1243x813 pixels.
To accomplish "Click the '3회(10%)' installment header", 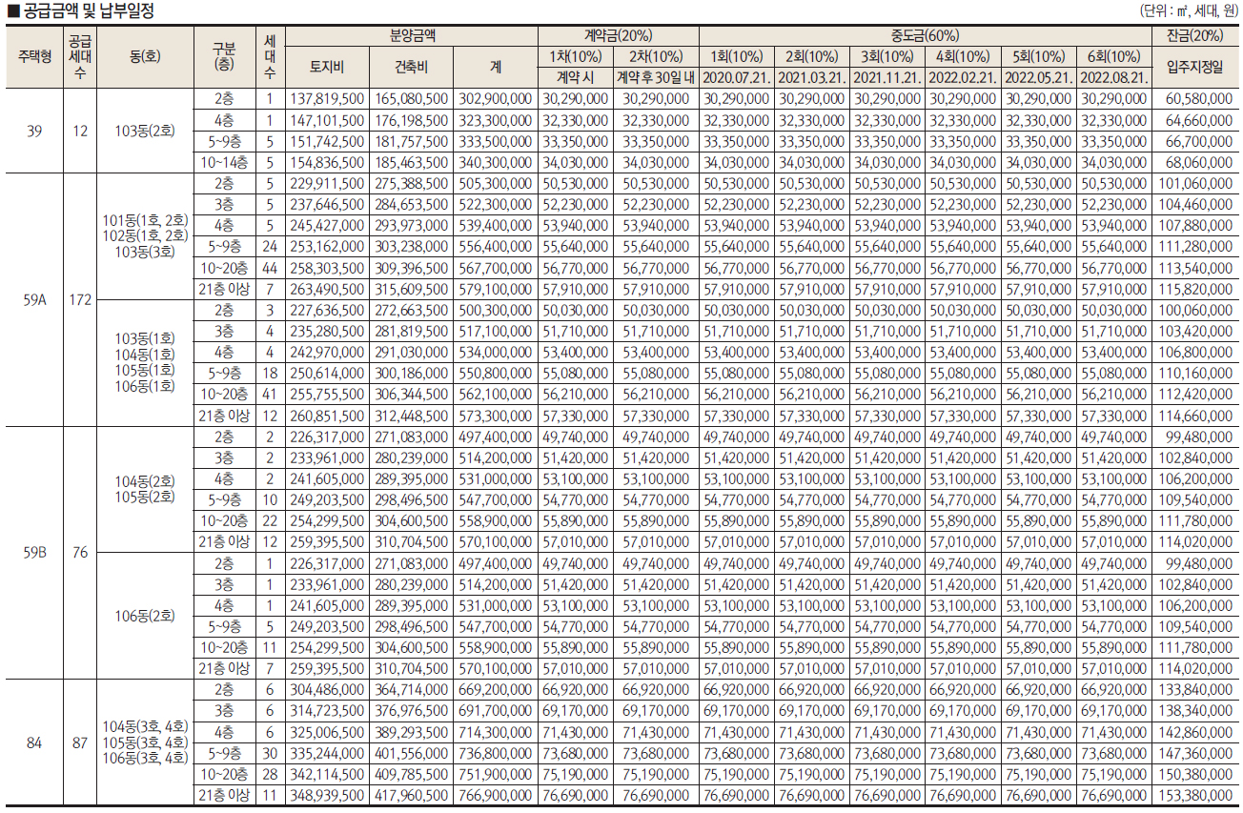I will [886, 56].
